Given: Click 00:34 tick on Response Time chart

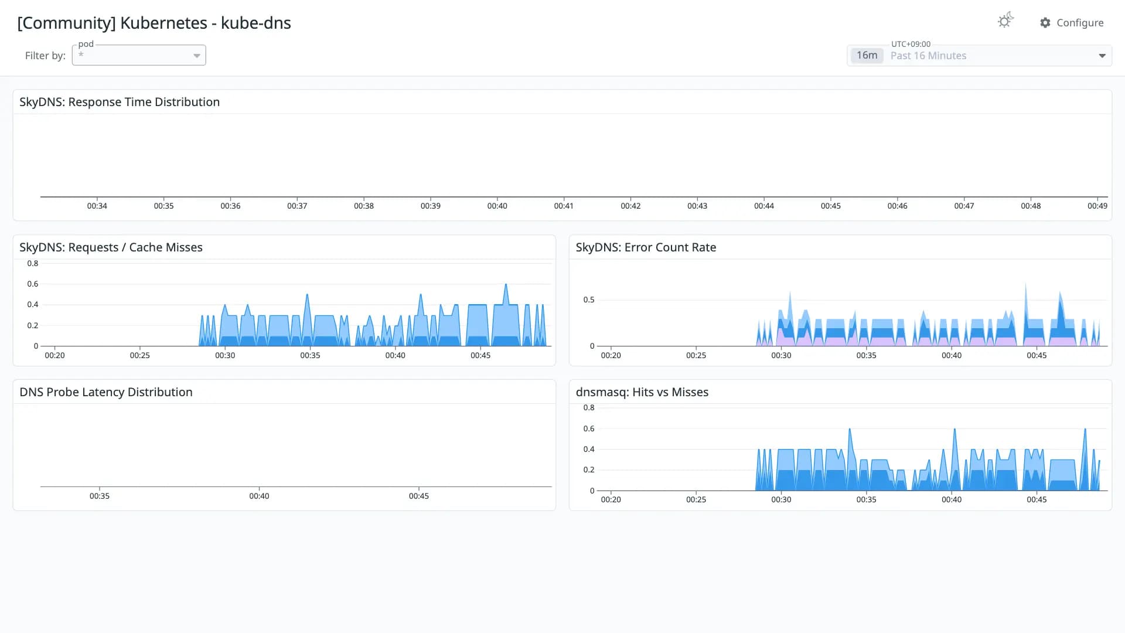Looking at the screenshot, I should (x=97, y=206).
